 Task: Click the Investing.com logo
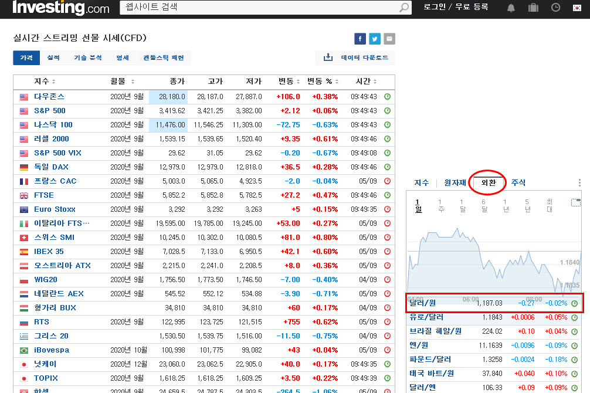[60, 7]
